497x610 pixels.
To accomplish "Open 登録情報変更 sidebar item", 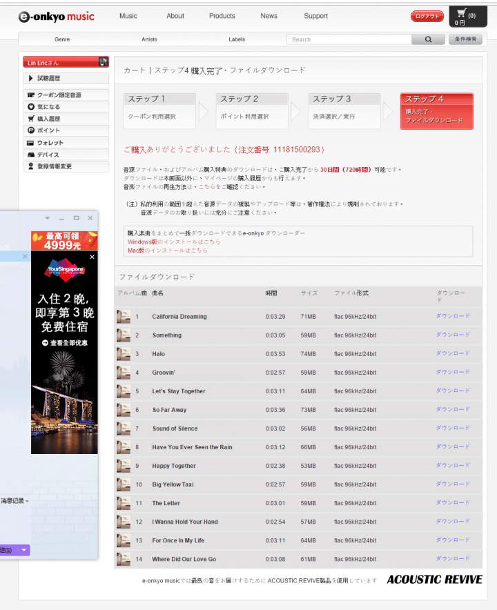I will [x=66, y=166].
